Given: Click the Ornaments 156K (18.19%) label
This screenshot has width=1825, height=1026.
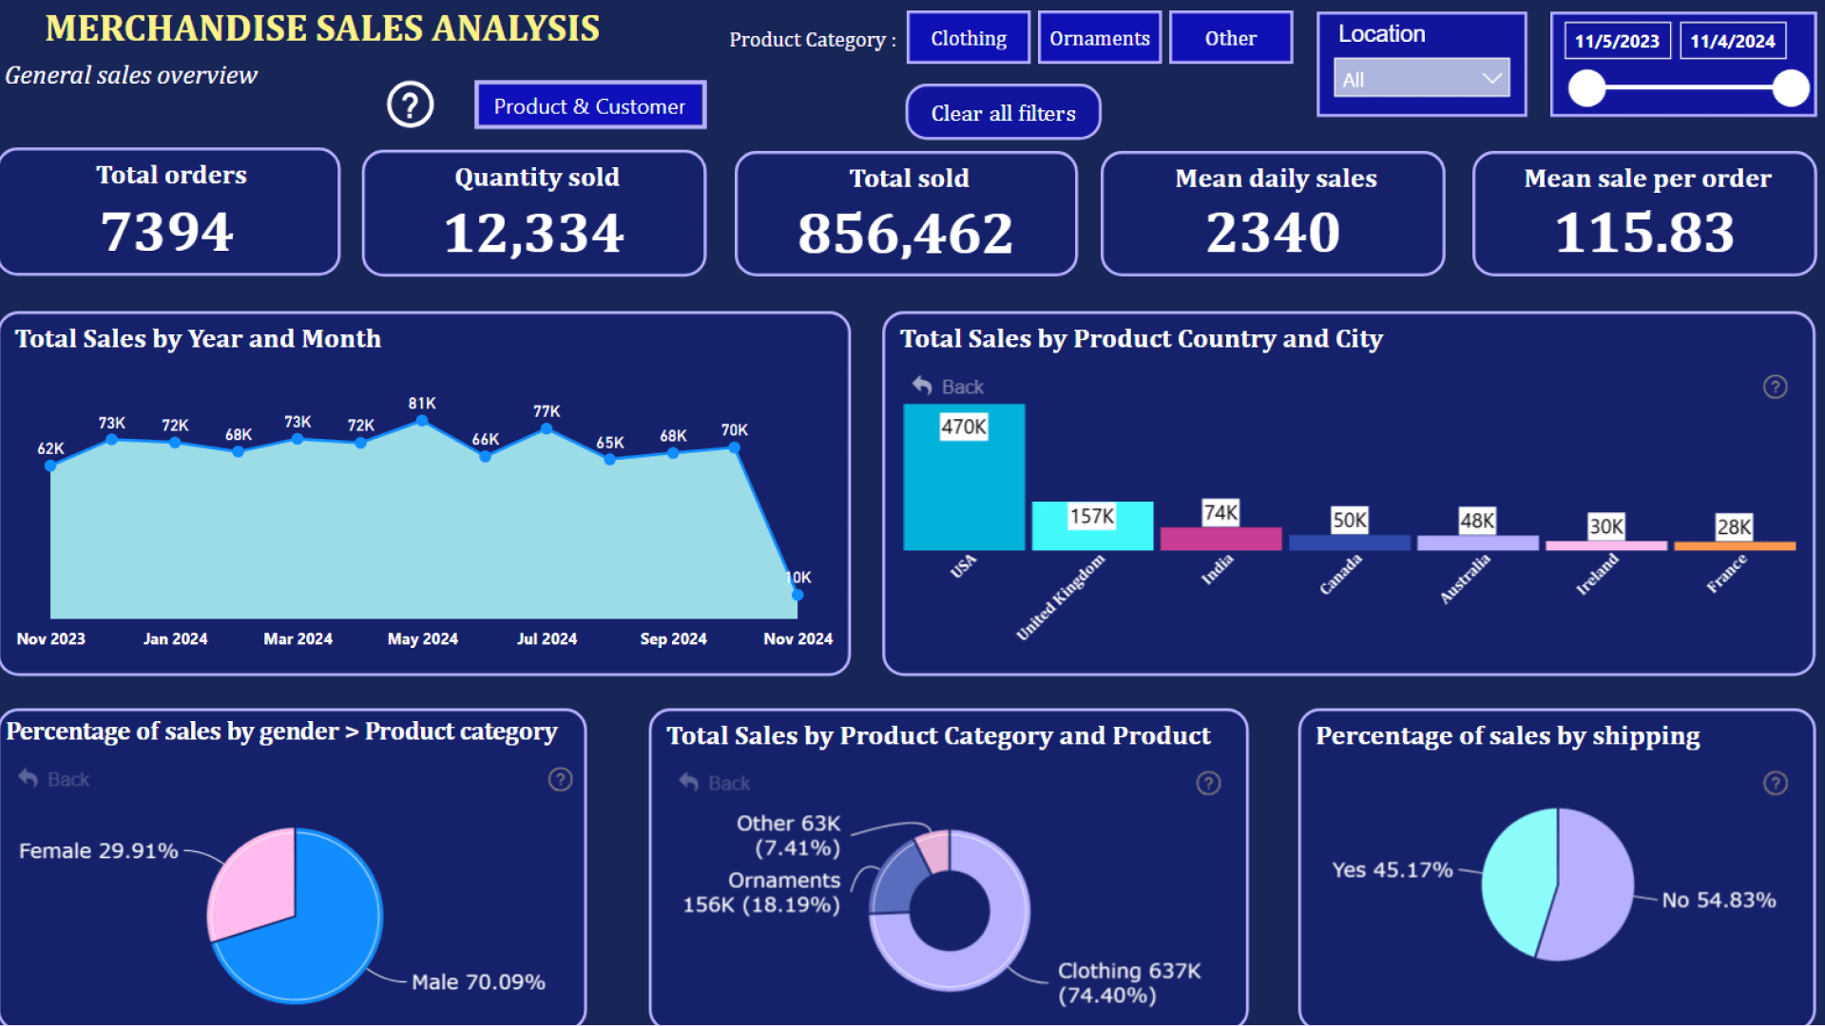Looking at the screenshot, I should (x=761, y=893).
